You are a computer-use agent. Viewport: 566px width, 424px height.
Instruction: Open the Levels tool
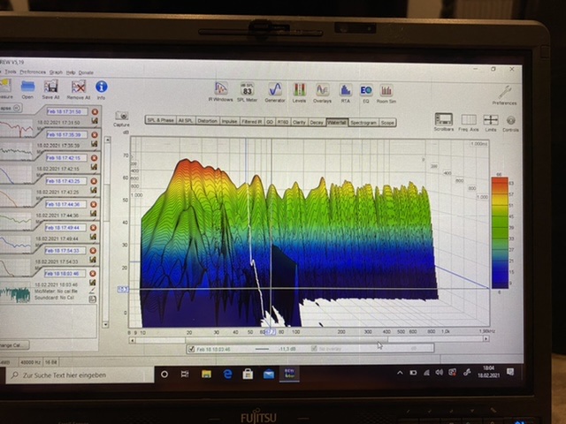pos(299,90)
